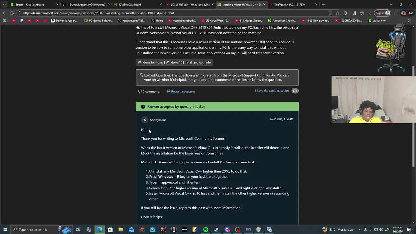
Task: Open Steam from taskbar
Action: [x=216, y=230]
